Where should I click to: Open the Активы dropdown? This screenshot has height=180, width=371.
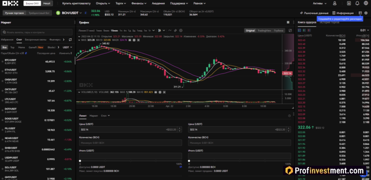click(x=319, y=3)
